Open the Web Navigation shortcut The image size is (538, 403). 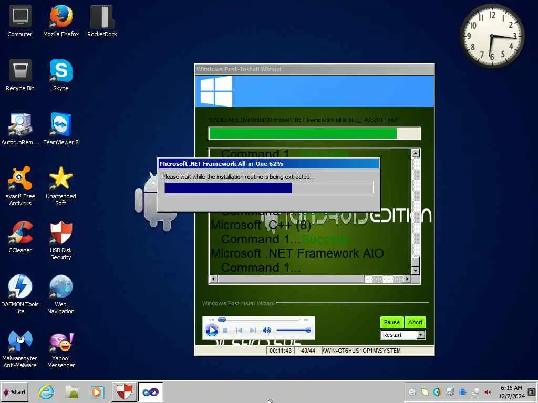point(61,294)
